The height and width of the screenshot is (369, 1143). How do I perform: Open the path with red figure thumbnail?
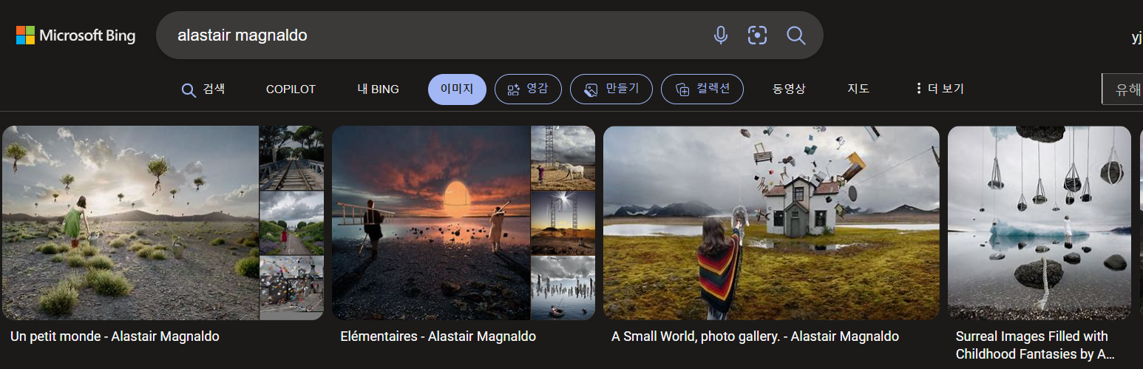pos(291,223)
